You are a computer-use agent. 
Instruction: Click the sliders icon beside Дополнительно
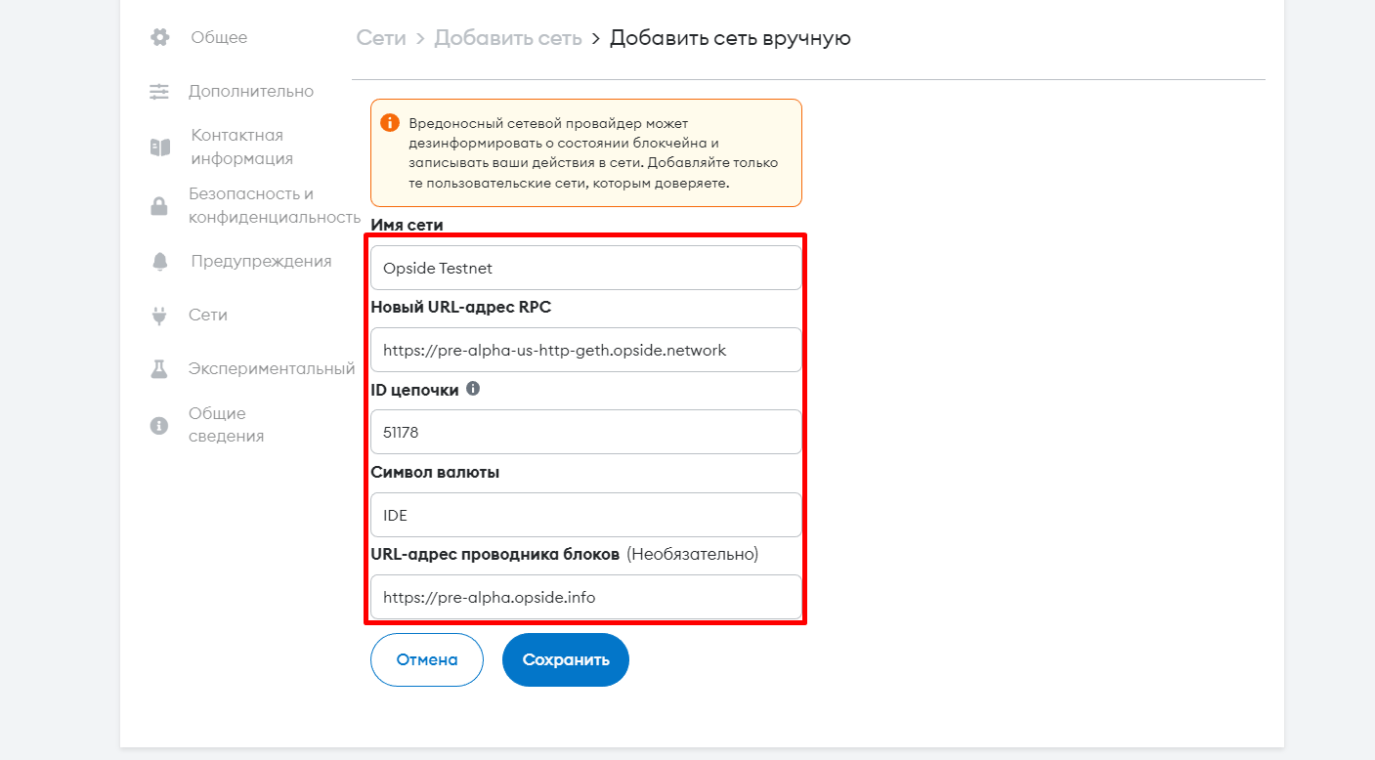[159, 92]
